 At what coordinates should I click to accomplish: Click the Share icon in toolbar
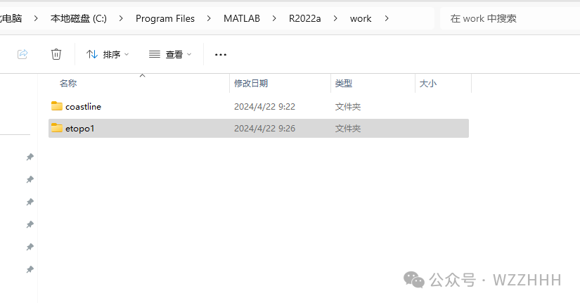(x=22, y=54)
